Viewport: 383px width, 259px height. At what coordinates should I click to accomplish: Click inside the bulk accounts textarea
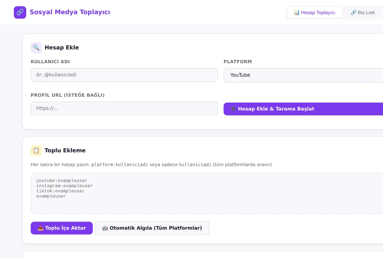click(x=207, y=194)
